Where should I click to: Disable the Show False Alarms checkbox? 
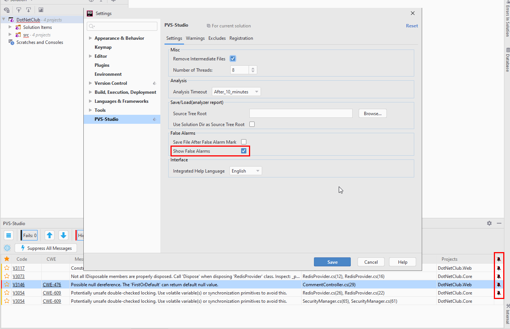[244, 151]
